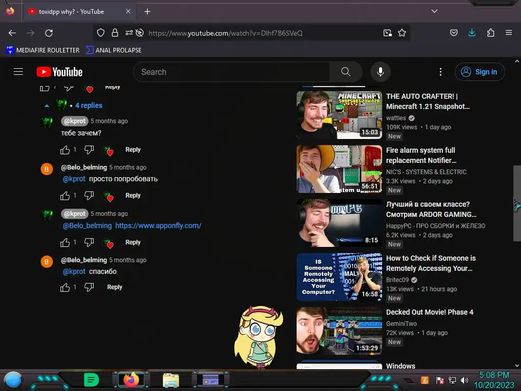Viewport: 521px width, 391px height.
Task: Open the site permissions icon in address bar
Action: click(x=129, y=33)
